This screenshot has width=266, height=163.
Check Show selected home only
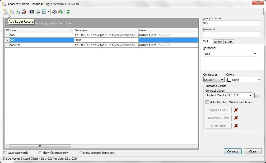click(x=81, y=153)
